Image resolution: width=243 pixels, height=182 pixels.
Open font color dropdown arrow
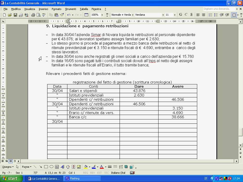[106, 167]
